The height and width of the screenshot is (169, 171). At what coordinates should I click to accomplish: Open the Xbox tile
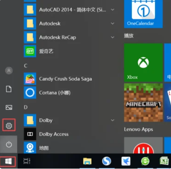[x=143, y=62]
